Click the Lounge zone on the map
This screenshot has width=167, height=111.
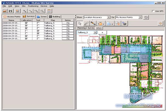[136, 53]
